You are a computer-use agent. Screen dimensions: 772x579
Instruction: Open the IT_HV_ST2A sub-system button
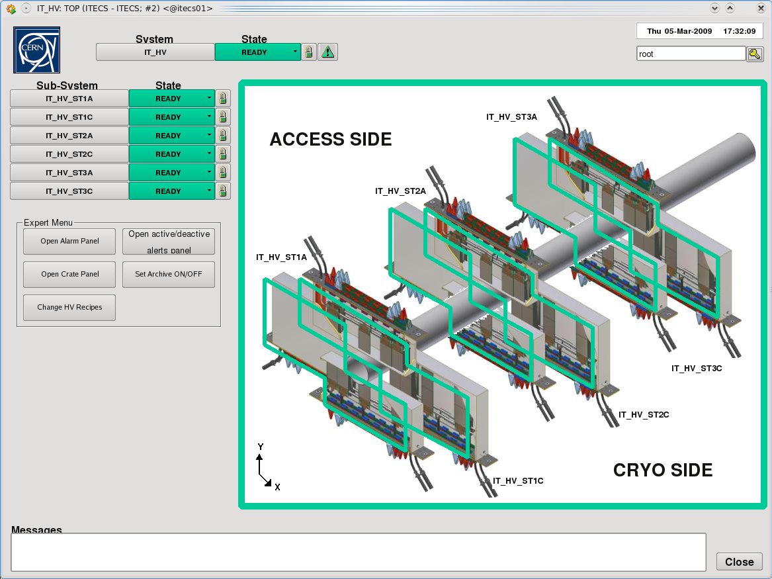tap(69, 136)
